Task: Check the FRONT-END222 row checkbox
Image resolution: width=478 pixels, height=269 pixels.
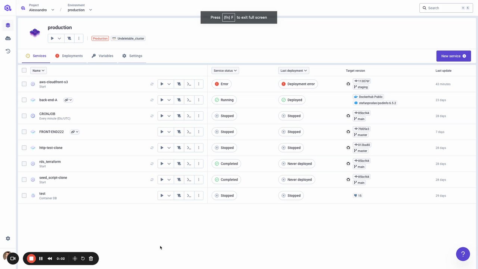Action: (x=24, y=132)
